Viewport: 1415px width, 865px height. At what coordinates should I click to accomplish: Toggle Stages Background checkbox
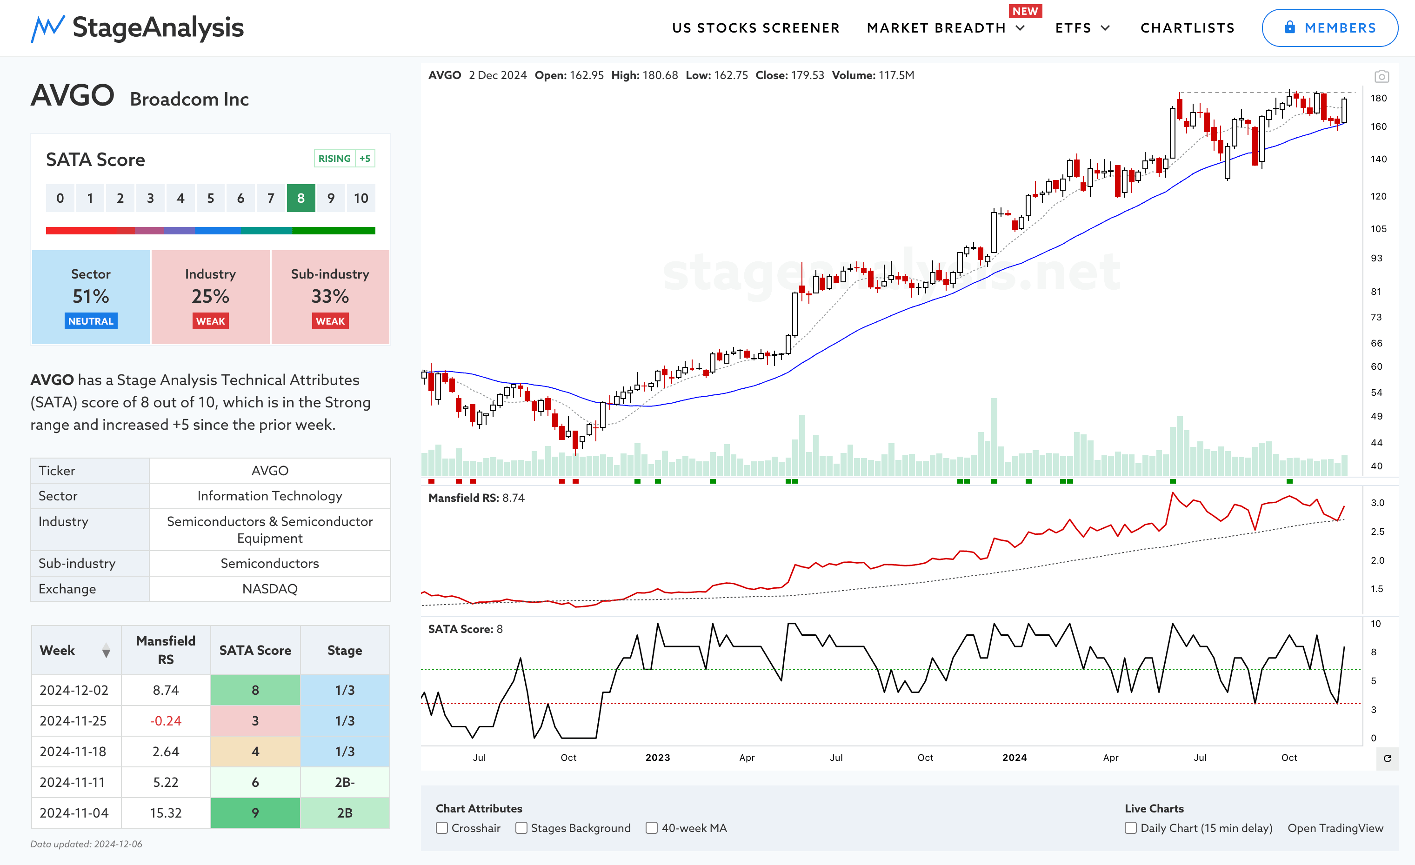point(521,828)
